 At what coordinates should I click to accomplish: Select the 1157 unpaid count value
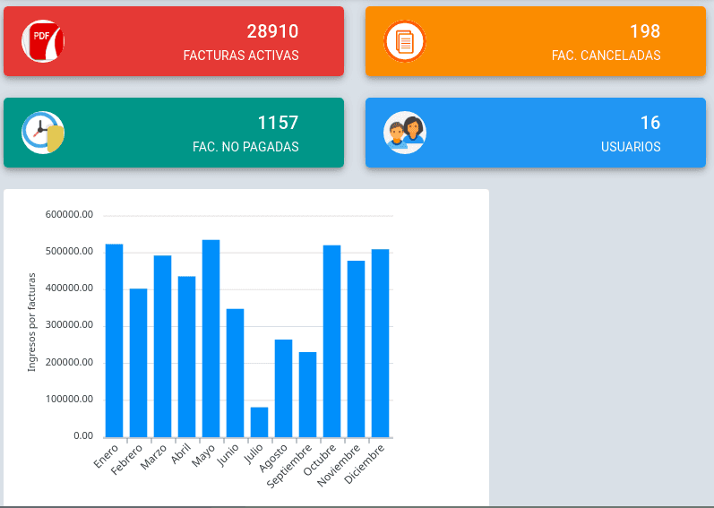coord(278,123)
